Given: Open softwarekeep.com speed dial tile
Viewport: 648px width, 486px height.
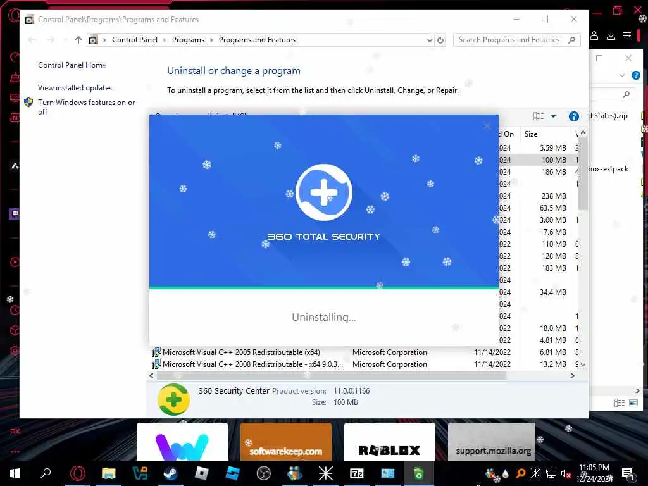Looking at the screenshot, I should pos(286,441).
